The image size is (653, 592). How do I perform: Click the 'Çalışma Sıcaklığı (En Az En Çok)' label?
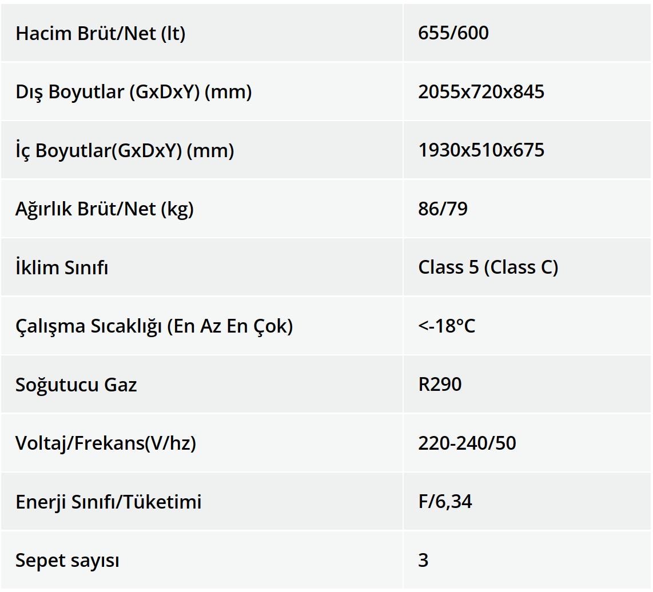click(154, 326)
